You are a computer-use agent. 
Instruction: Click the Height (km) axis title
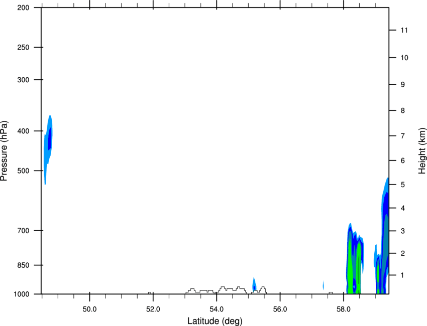click(422, 151)
